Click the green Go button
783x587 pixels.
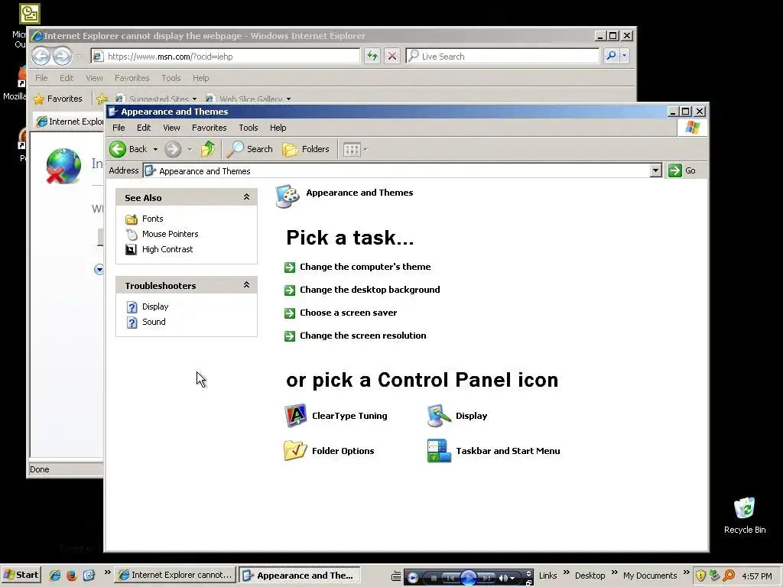pos(682,170)
